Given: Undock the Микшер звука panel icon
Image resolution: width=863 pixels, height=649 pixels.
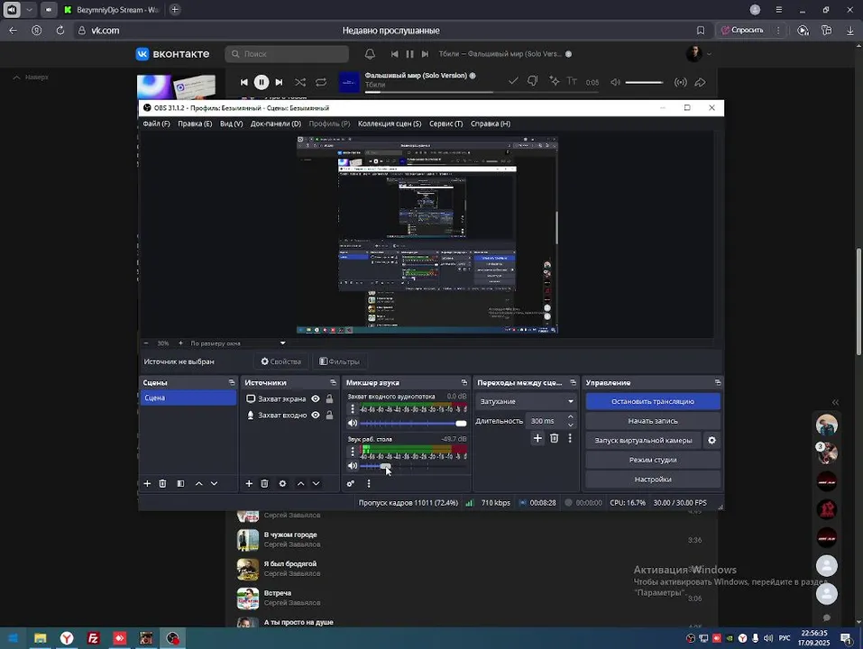Looking at the screenshot, I should [x=464, y=382].
